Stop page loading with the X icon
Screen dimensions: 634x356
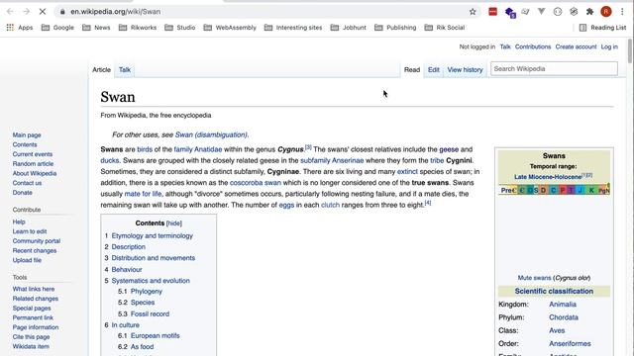(43, 12)
